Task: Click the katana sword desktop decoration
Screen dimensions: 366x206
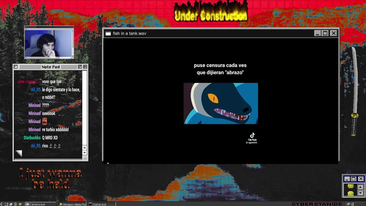Action: (354, 92)
